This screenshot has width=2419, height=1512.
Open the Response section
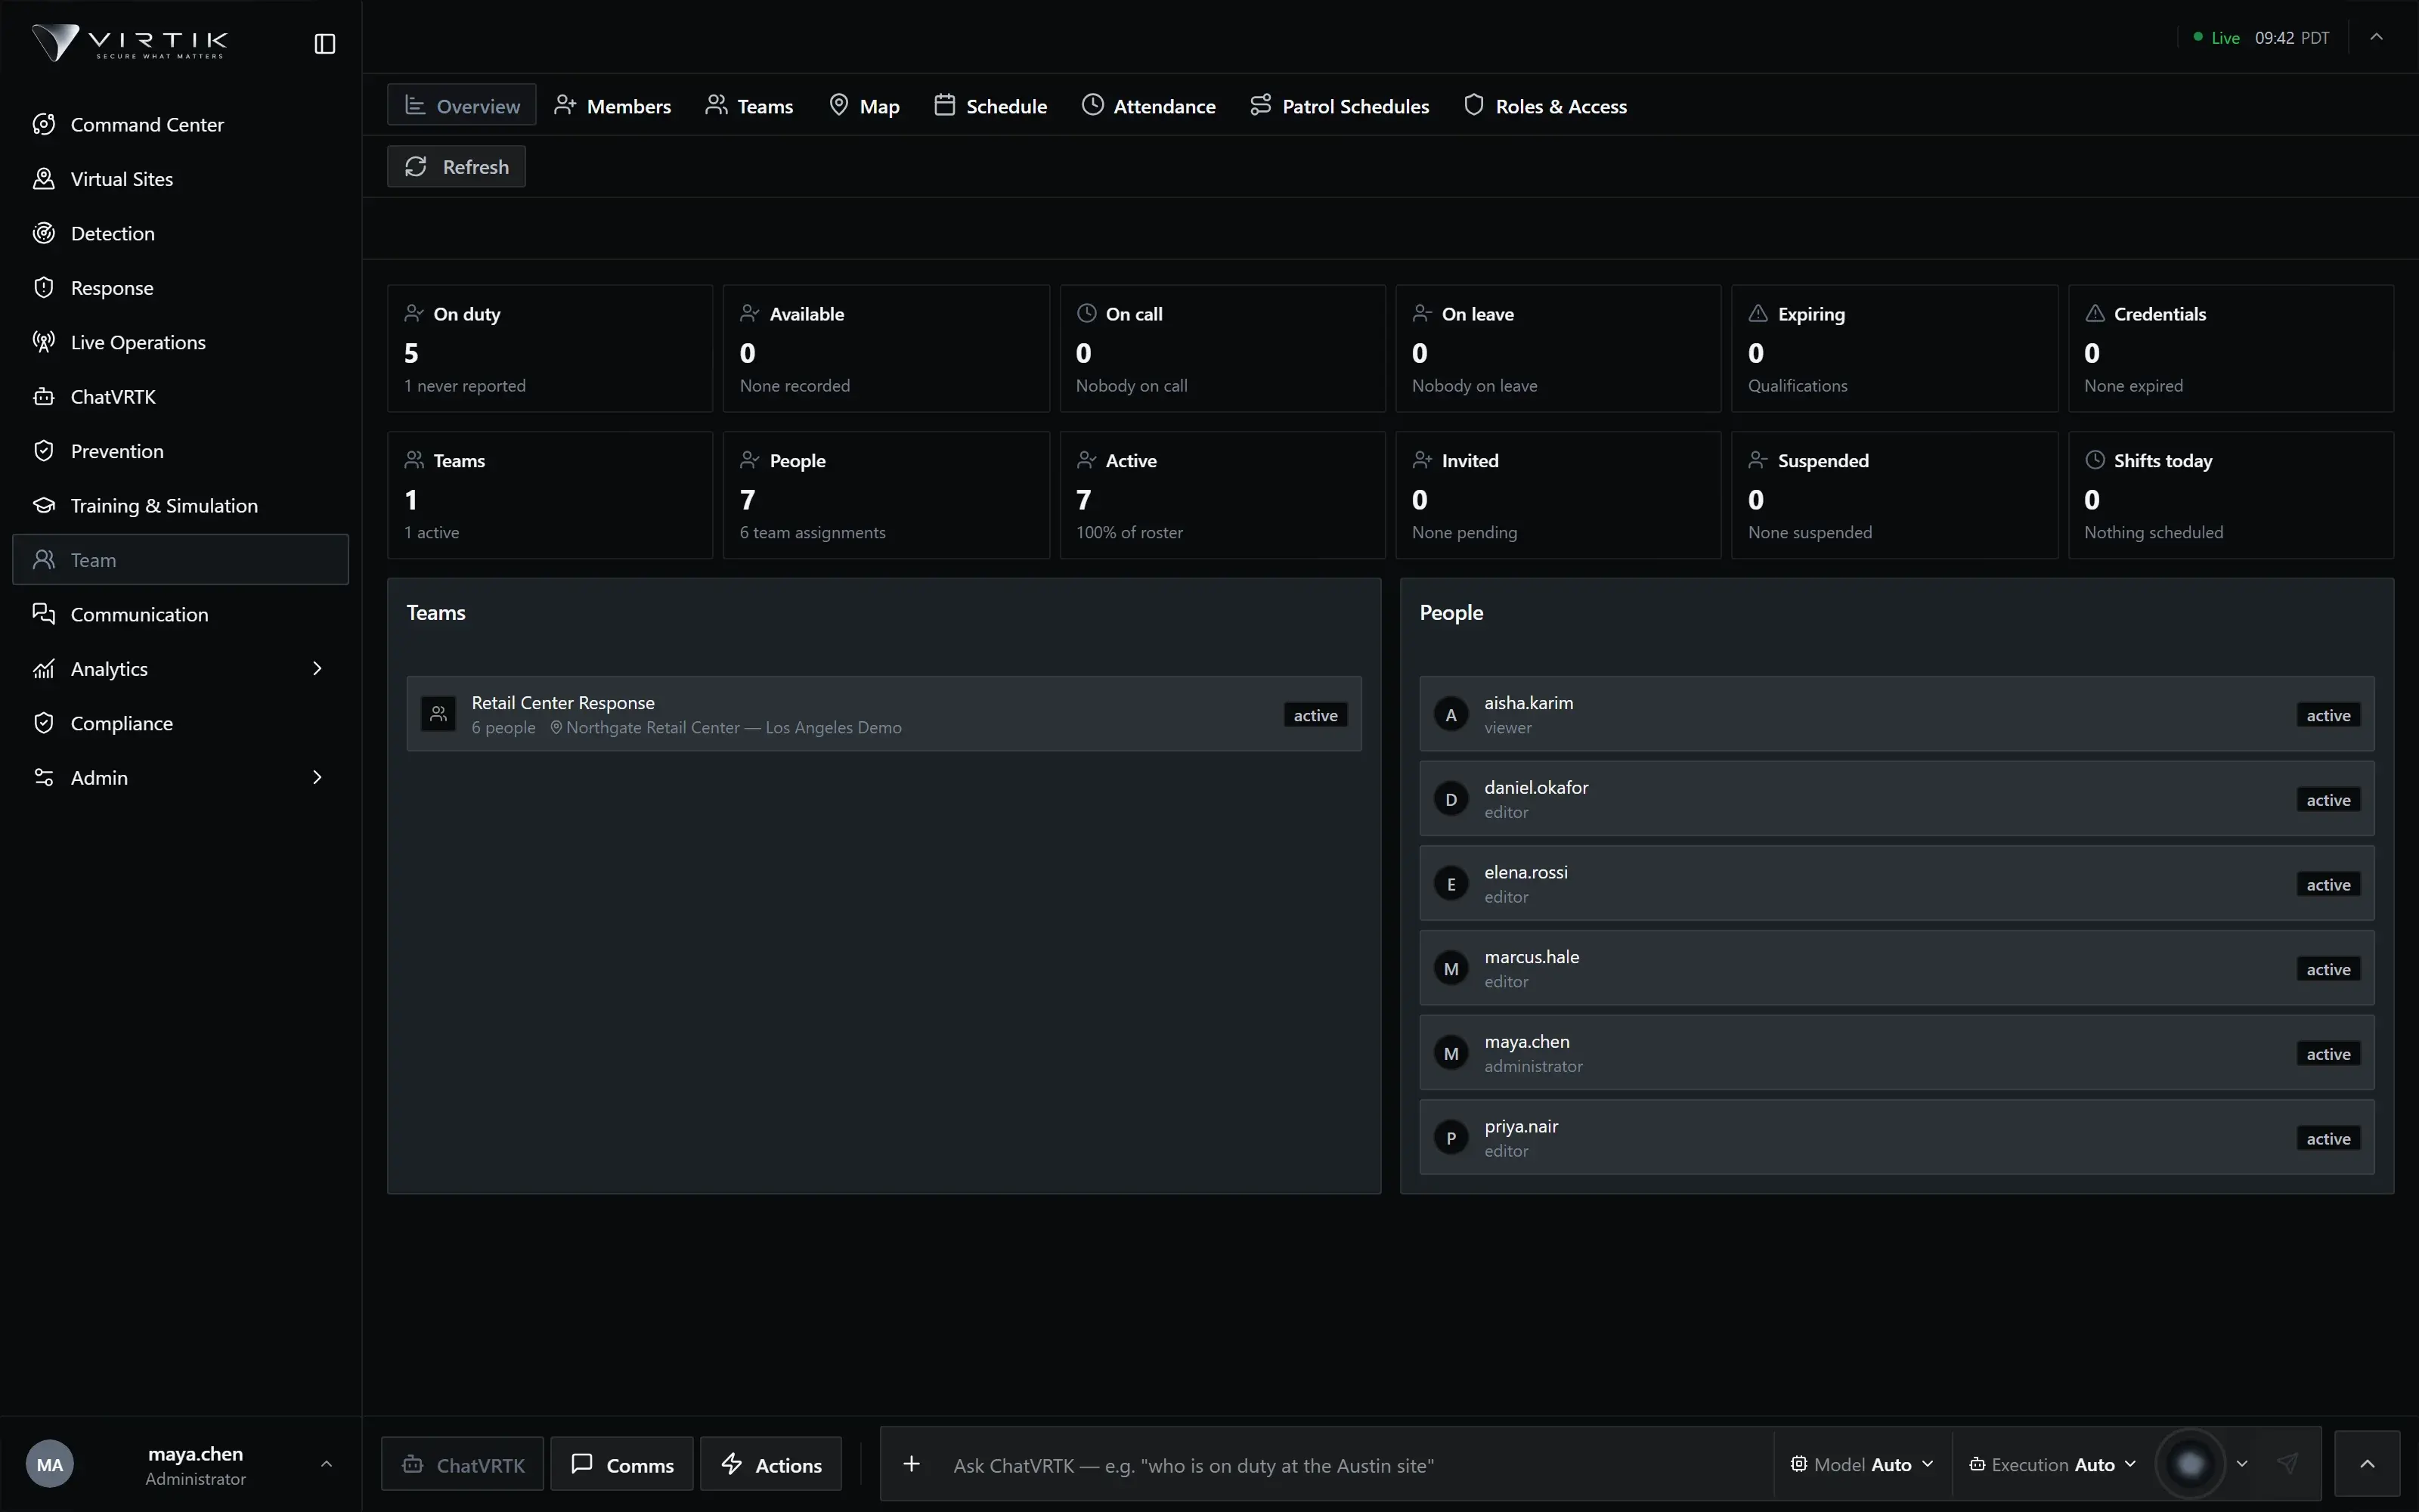tap(180, 288)
